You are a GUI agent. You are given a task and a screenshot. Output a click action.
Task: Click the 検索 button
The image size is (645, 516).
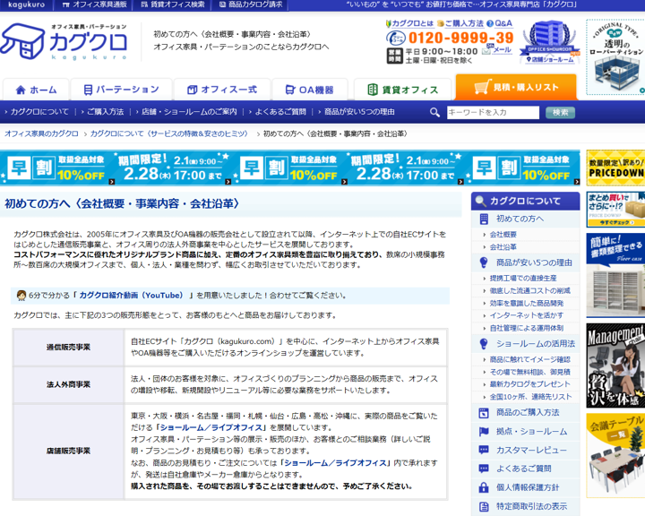(560, 112)
